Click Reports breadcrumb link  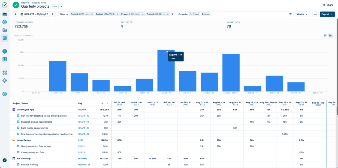[25, 3]
